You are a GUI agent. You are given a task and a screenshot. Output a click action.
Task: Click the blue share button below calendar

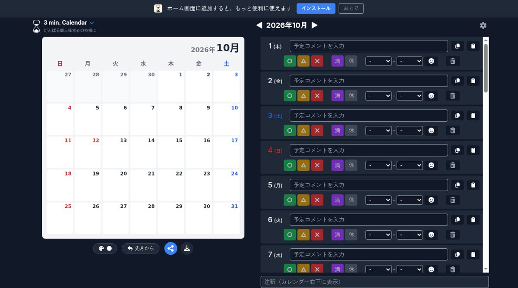click(x=171, y=248)
